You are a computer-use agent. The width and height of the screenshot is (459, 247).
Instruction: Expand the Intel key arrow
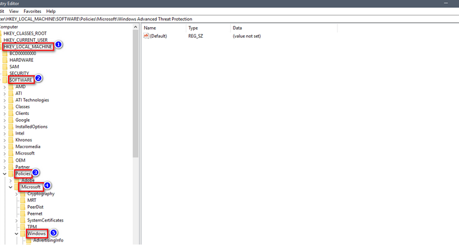(x=4, y=134)
